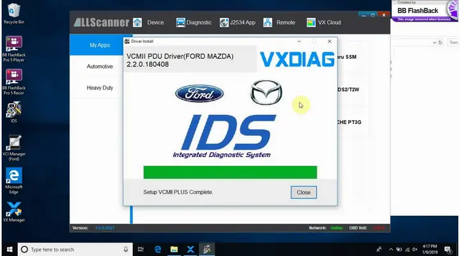Viewport: 460px width, 256px height.
Task: Click the green install progress bar
Action: pos(230,172)
